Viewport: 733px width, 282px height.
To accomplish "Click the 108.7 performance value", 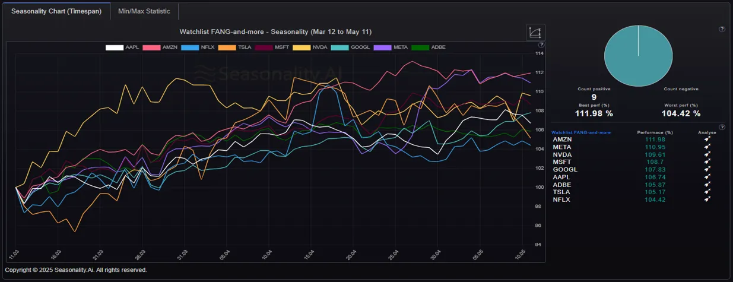I will click(655, 161).
